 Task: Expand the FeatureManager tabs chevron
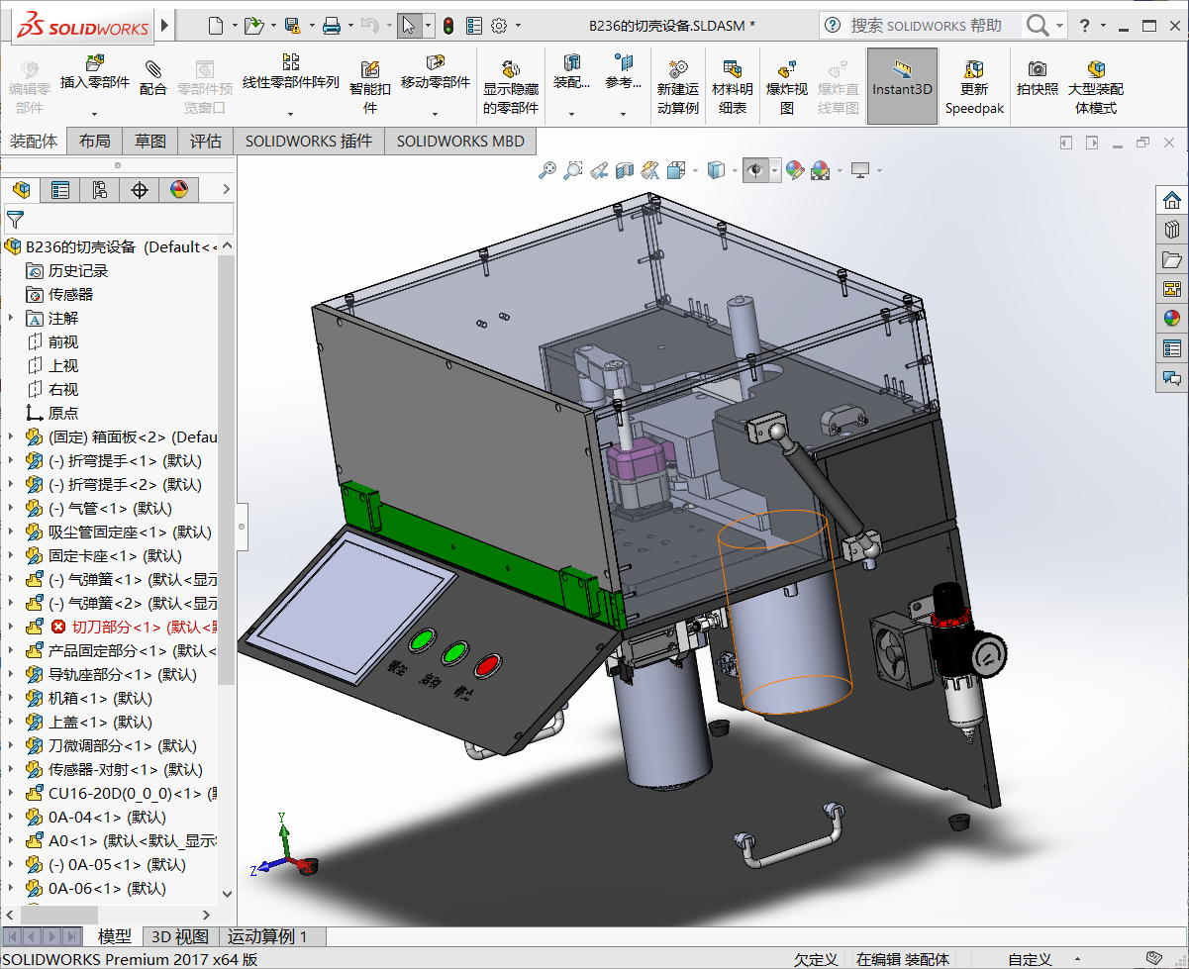(226, 190)
